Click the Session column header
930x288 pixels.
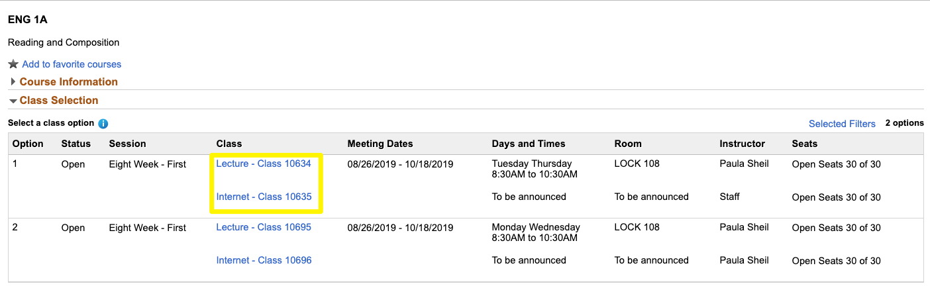click(x=127, y=144)
